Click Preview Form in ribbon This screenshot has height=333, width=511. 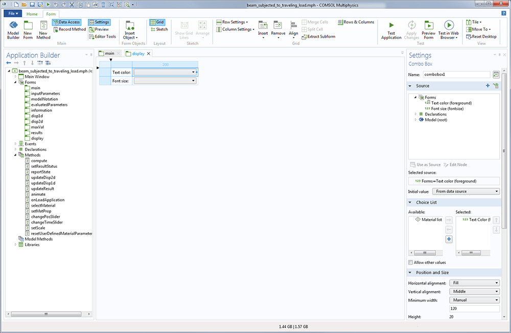(428, 29)
